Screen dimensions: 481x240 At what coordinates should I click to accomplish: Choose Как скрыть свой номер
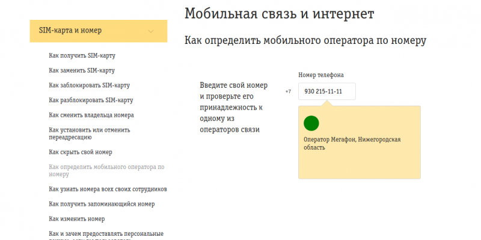(81, 152)
